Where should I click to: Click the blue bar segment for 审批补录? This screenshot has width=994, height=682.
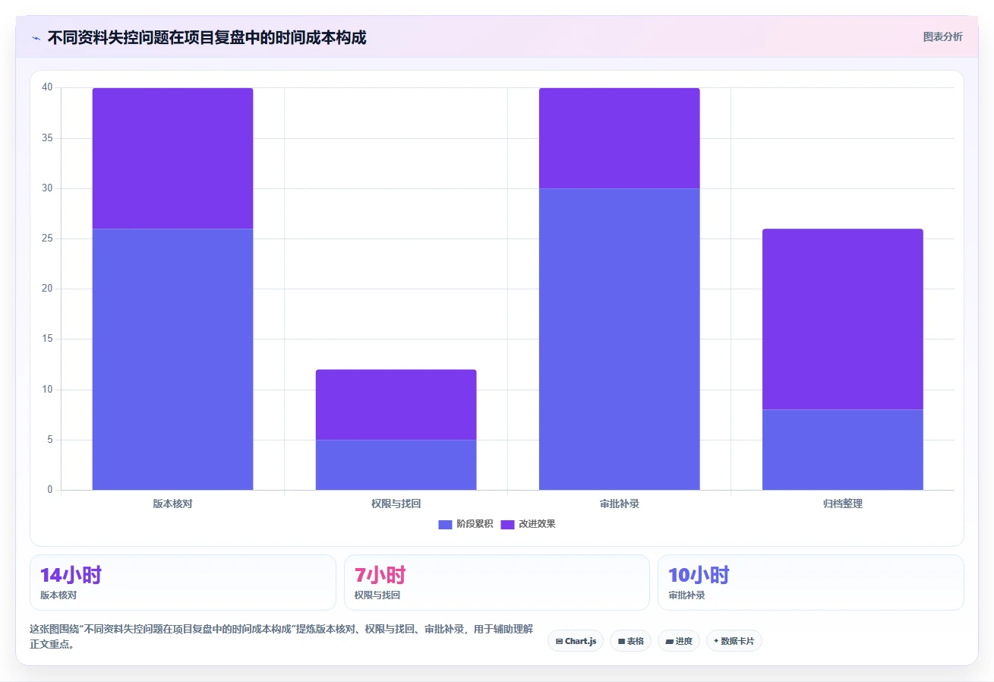pos(619,339)
